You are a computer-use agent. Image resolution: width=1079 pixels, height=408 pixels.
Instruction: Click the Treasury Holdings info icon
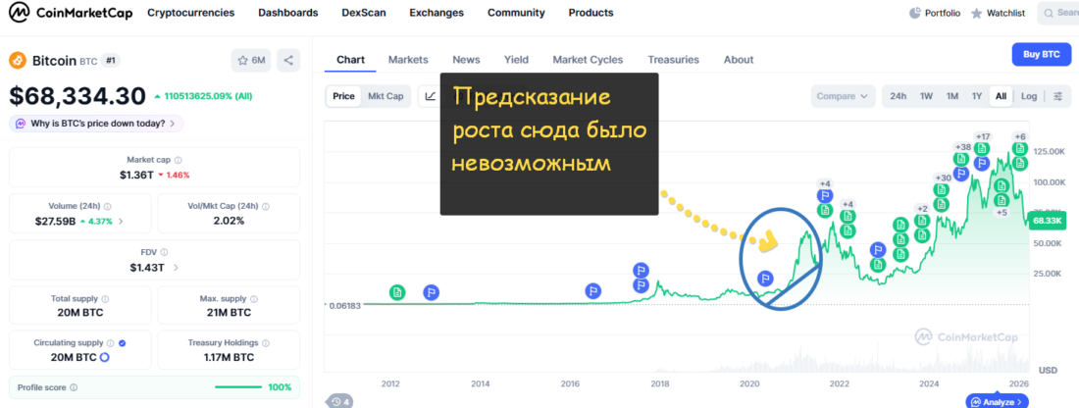point(266,342)
